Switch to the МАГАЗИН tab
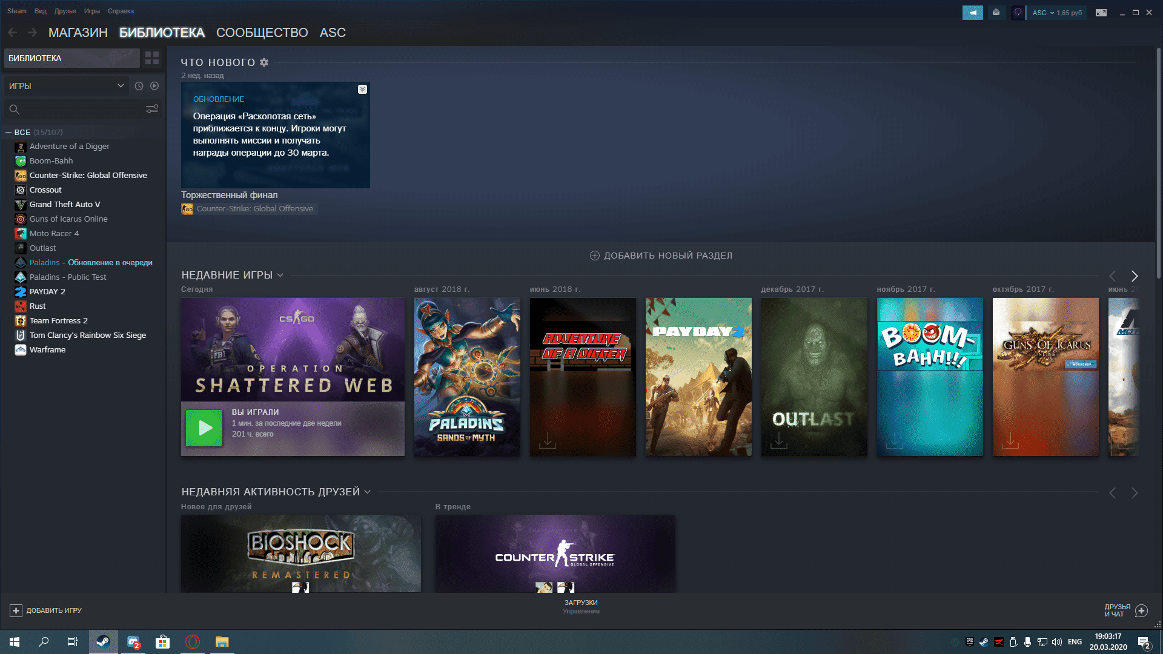 click(x=78, y=33)
